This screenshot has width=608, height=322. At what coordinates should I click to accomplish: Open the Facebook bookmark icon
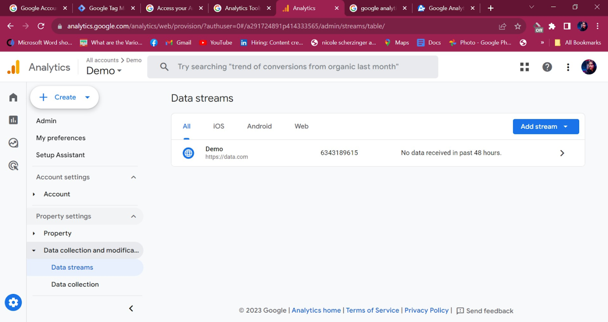(154, 42)
